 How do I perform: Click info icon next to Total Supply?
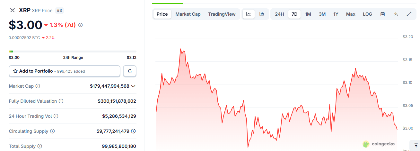tap(40, 146)
